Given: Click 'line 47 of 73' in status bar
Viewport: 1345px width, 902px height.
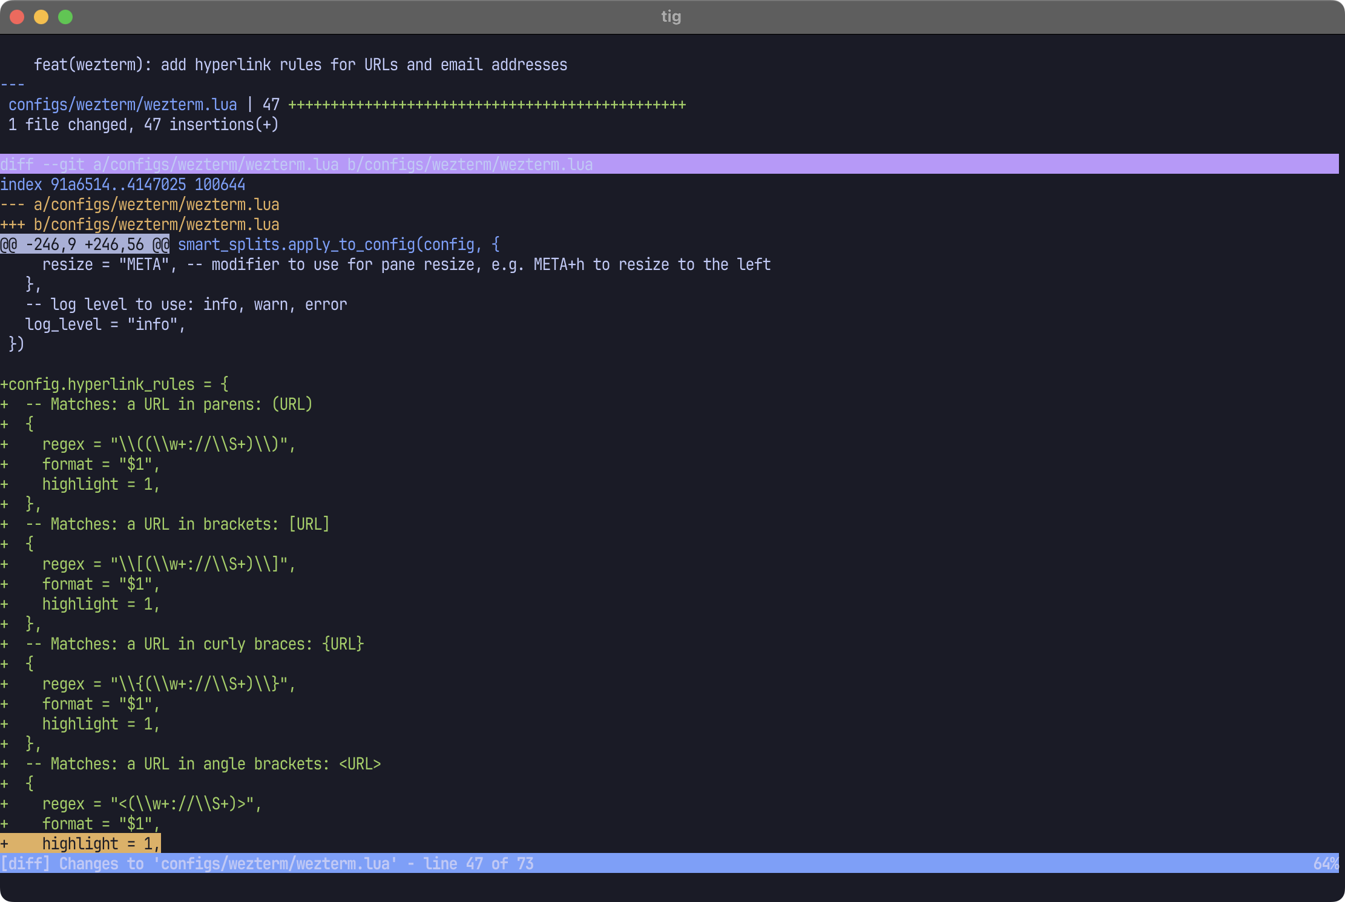Looking at the screenshot, I should (x=478, y=863).
